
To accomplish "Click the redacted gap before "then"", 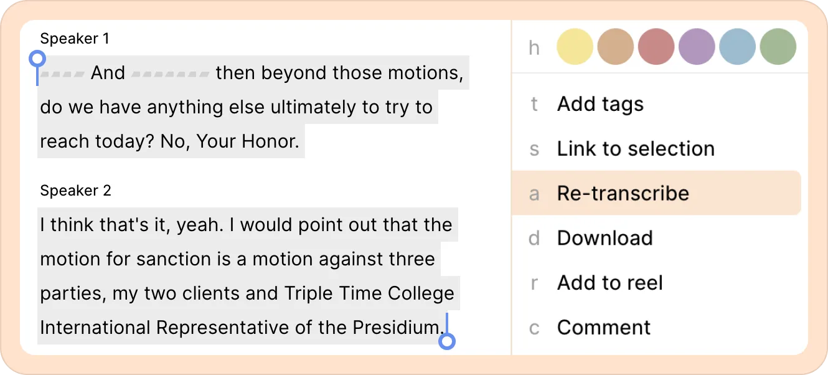I will point(171,74).
